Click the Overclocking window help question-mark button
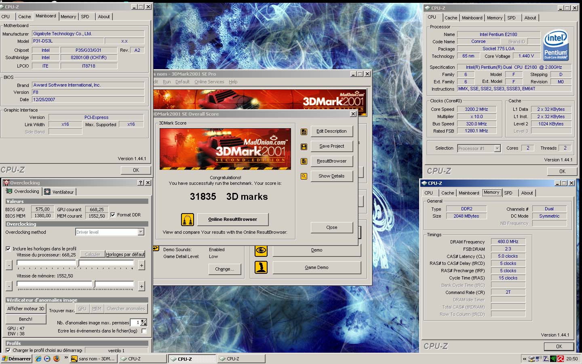The height and width of the screenshot is (364, 582). 141,183
